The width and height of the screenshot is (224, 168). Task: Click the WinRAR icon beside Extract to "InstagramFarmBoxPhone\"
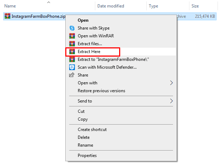coord(72,59)
